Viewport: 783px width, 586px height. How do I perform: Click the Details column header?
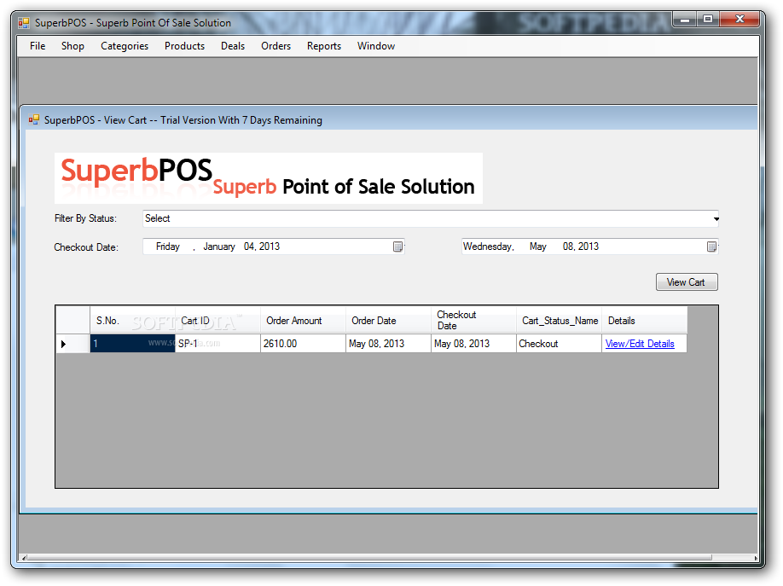[x=645, y=320]
